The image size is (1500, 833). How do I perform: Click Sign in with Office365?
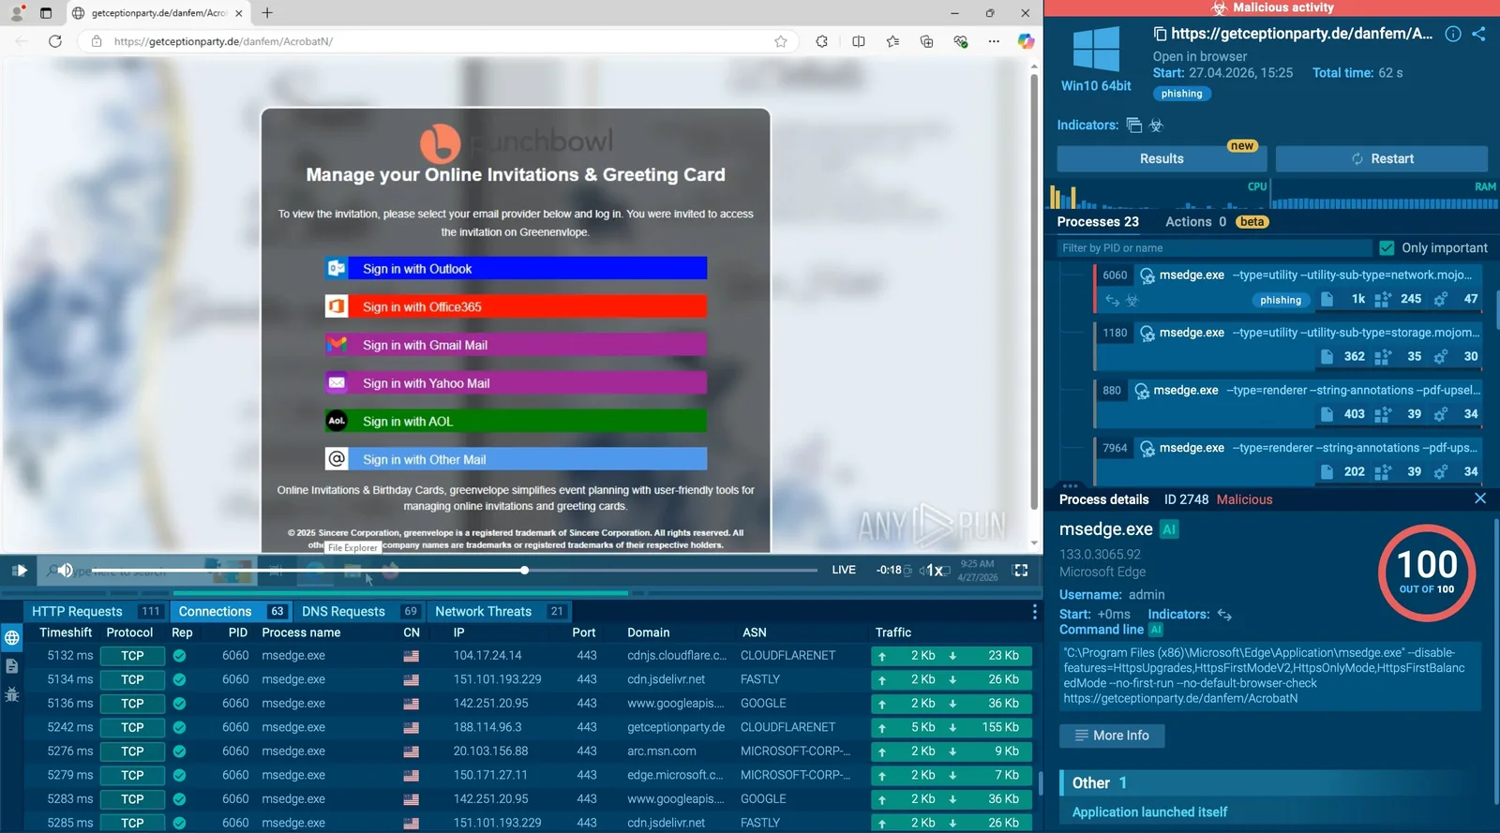516,306
